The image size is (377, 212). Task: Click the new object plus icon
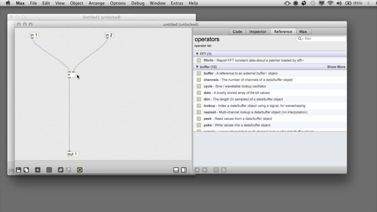pos(37,170)
